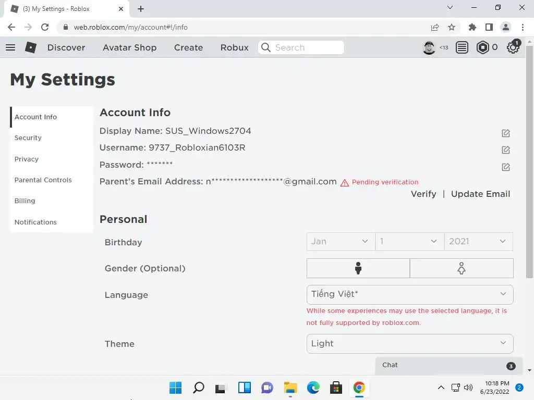Open Teams Chat icon on taskbar
This screenshot has width=534, height=400.
[x=268, y=387]
